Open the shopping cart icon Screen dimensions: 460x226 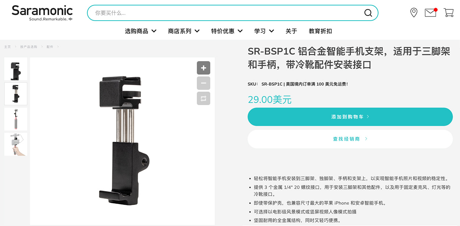tap(449, 12)
